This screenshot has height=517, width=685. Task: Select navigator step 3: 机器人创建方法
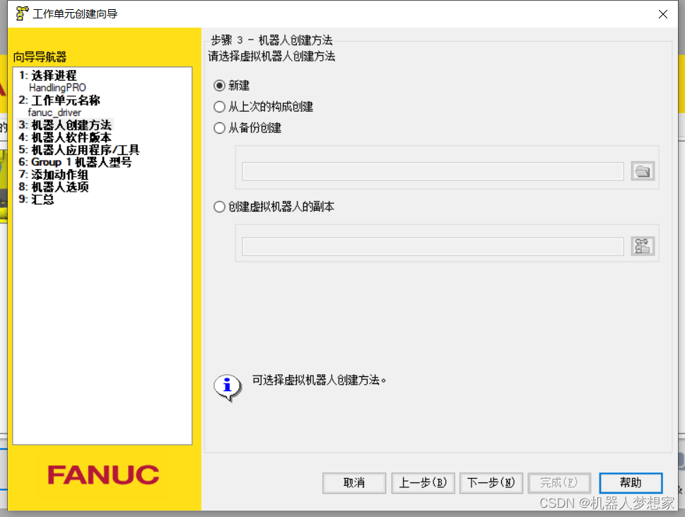(x=65, y=125)
